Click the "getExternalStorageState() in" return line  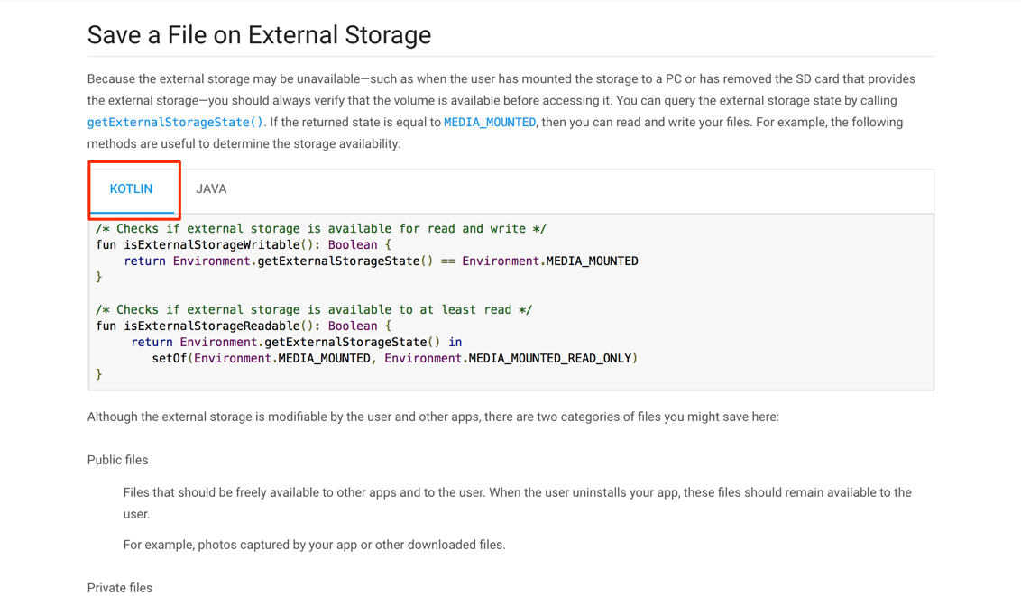point(296,343)
